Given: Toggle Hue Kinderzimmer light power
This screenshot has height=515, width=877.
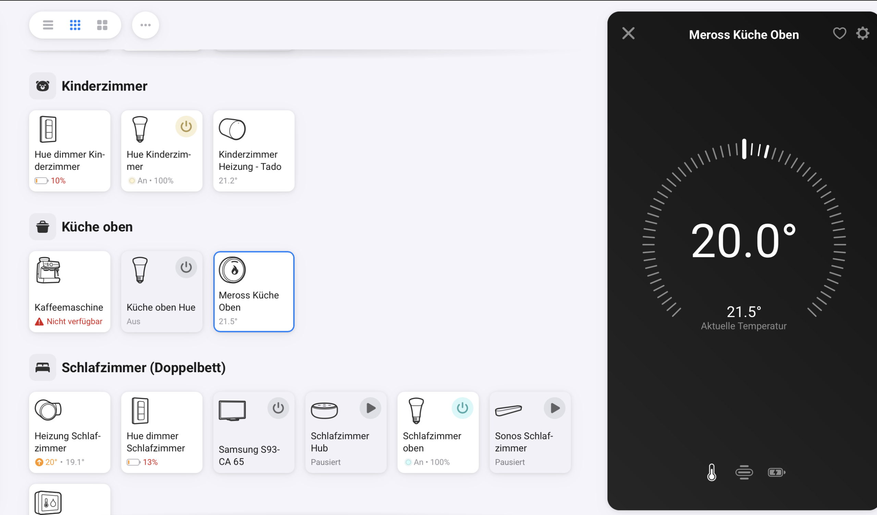Looking at the screenshot, I should [186, 126].
